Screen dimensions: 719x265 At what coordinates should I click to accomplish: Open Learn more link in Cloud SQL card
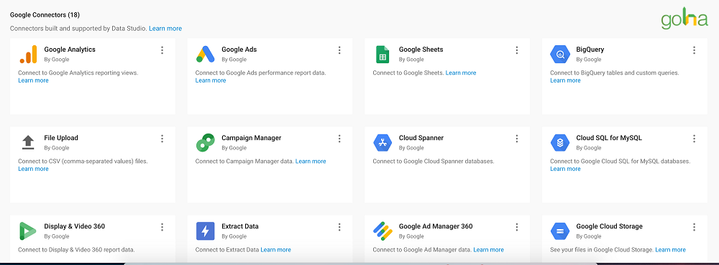pos(565,169)
